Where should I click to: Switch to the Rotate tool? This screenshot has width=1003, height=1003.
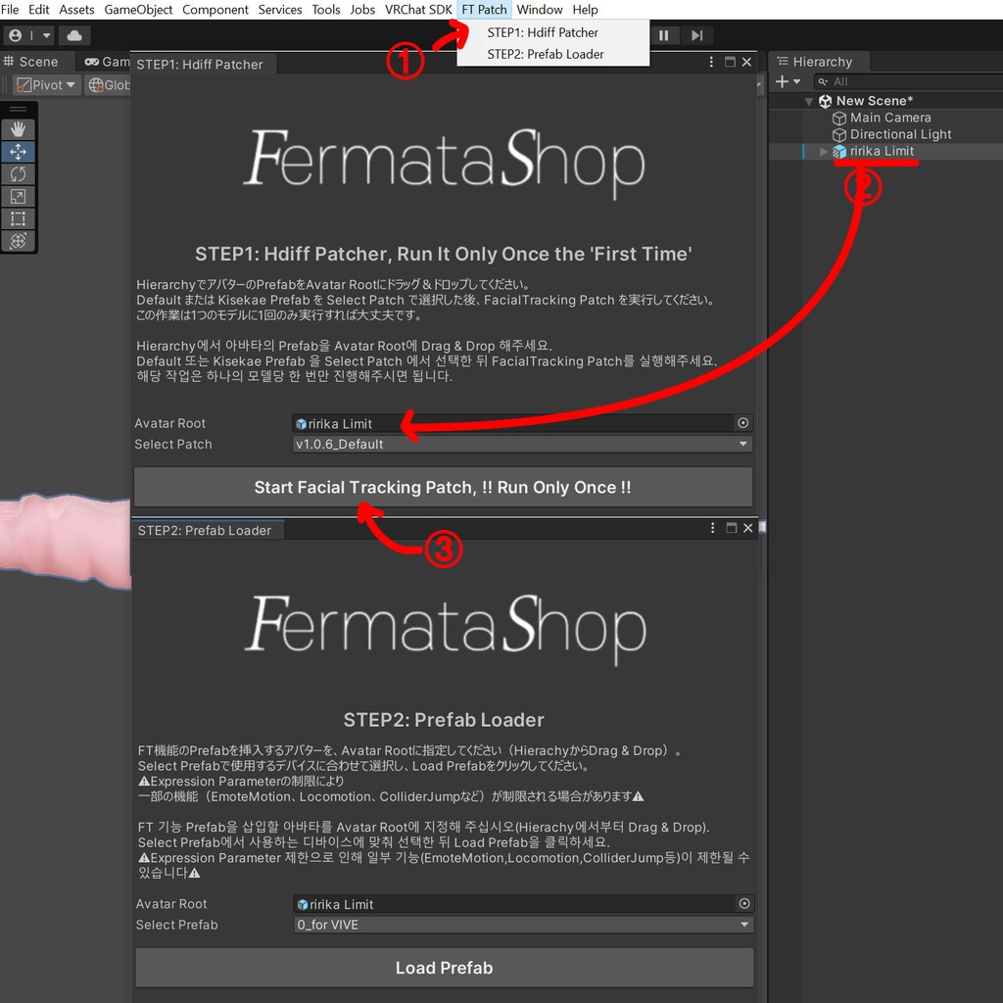point(18,173)
